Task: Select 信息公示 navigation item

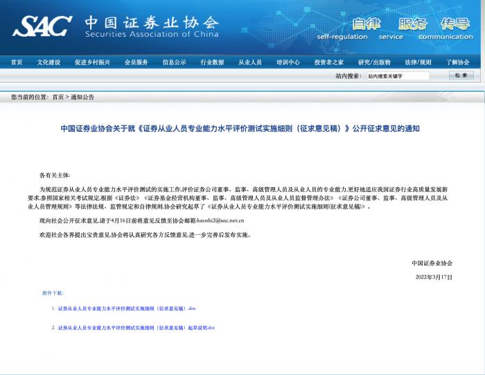Action: point(175,62)
